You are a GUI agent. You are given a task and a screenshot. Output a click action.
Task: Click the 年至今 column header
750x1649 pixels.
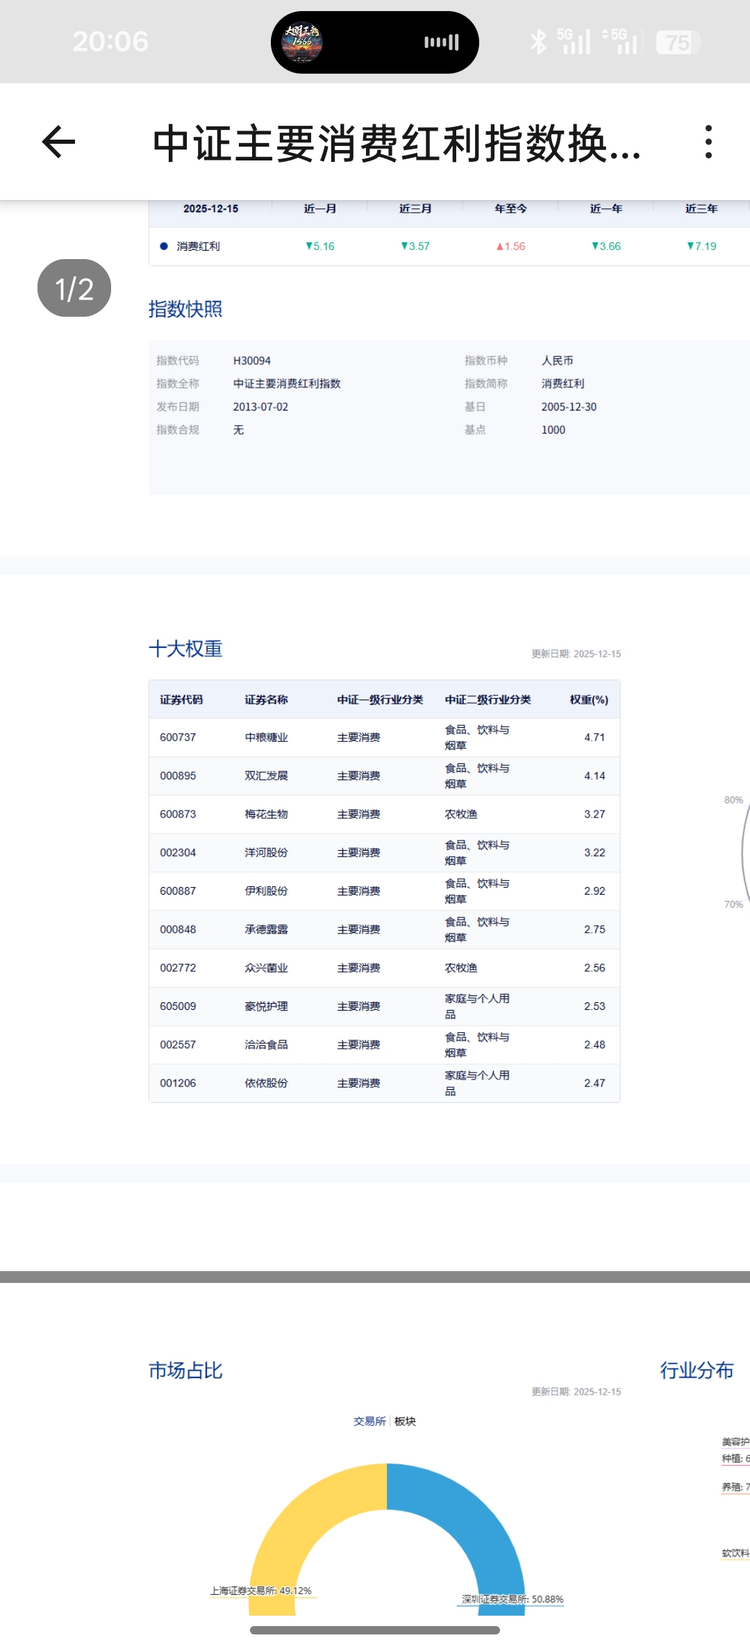[x=510, y=208]
